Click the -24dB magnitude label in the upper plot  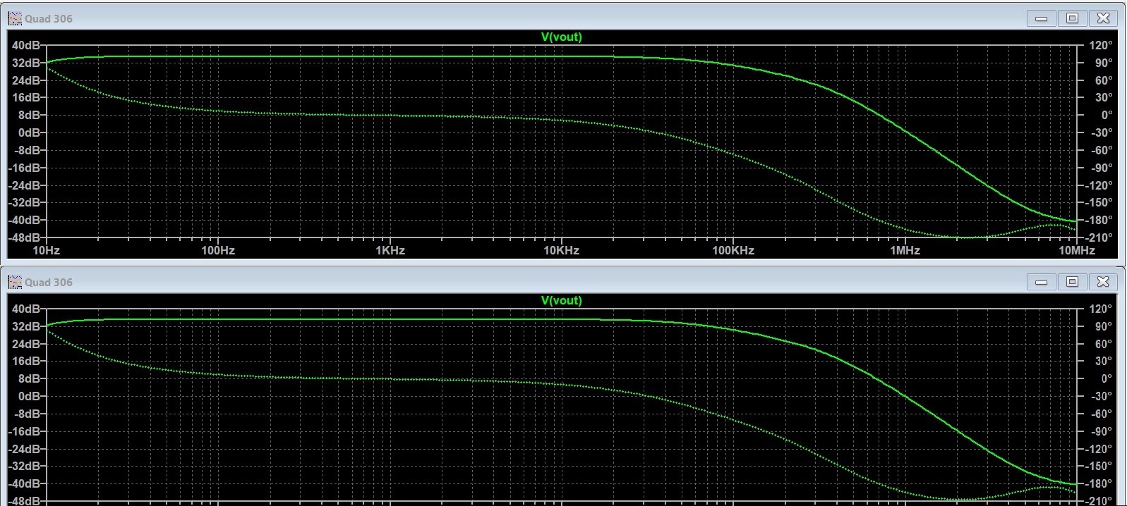tap(24, 185)
